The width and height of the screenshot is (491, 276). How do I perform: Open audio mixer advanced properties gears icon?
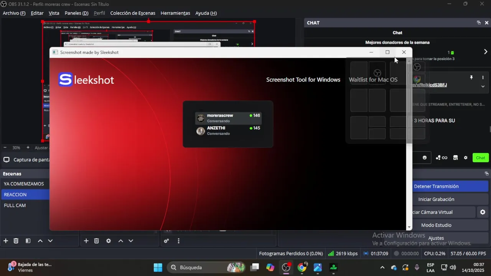coord(166,241)
